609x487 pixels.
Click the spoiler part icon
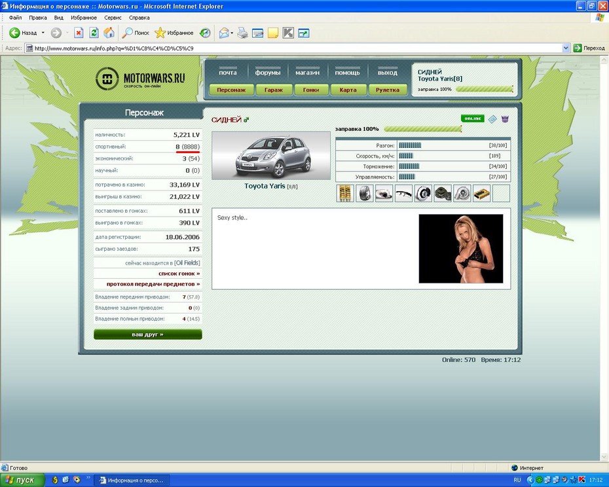(x=403, y=193)
